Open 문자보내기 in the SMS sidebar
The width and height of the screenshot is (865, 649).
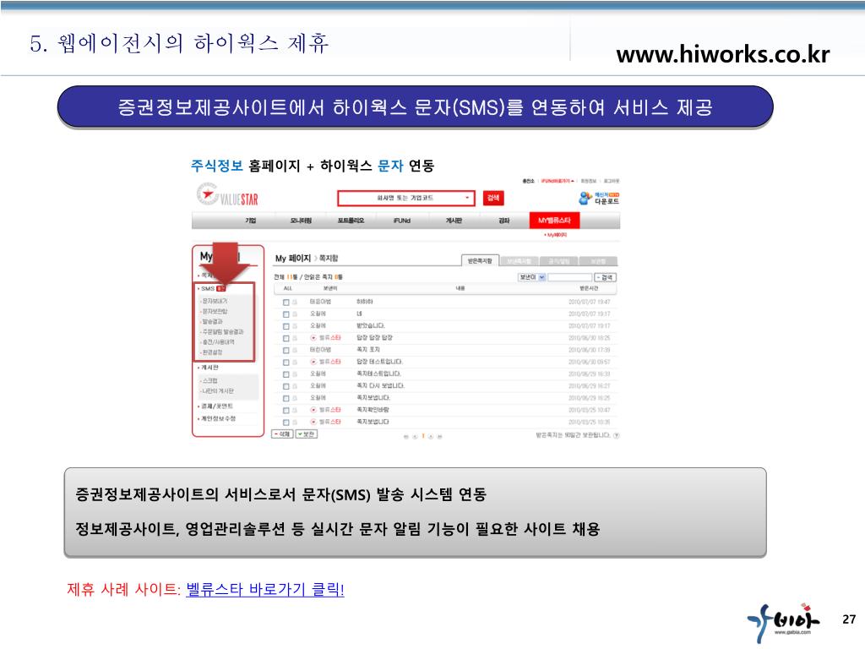215,302
